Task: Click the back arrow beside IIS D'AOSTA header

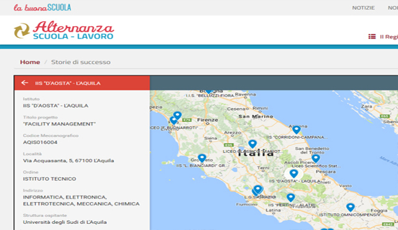Action: point(25,83)
